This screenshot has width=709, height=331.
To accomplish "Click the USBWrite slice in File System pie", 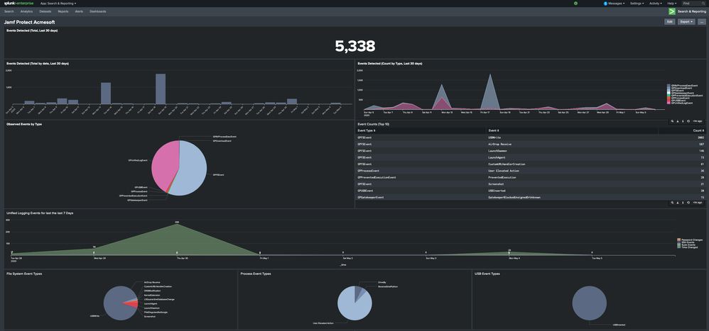I will coord(115,304).
